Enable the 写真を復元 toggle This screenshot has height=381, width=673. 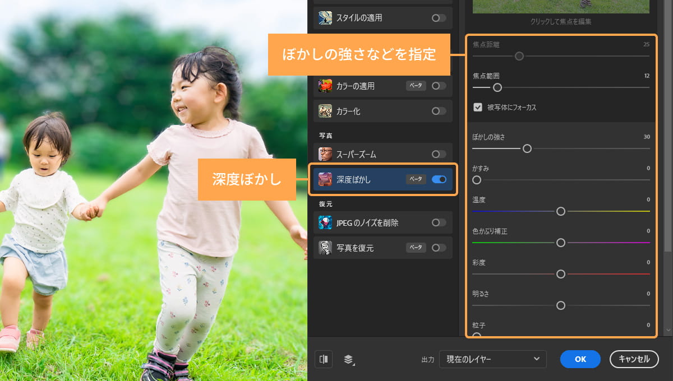(439, 247)
